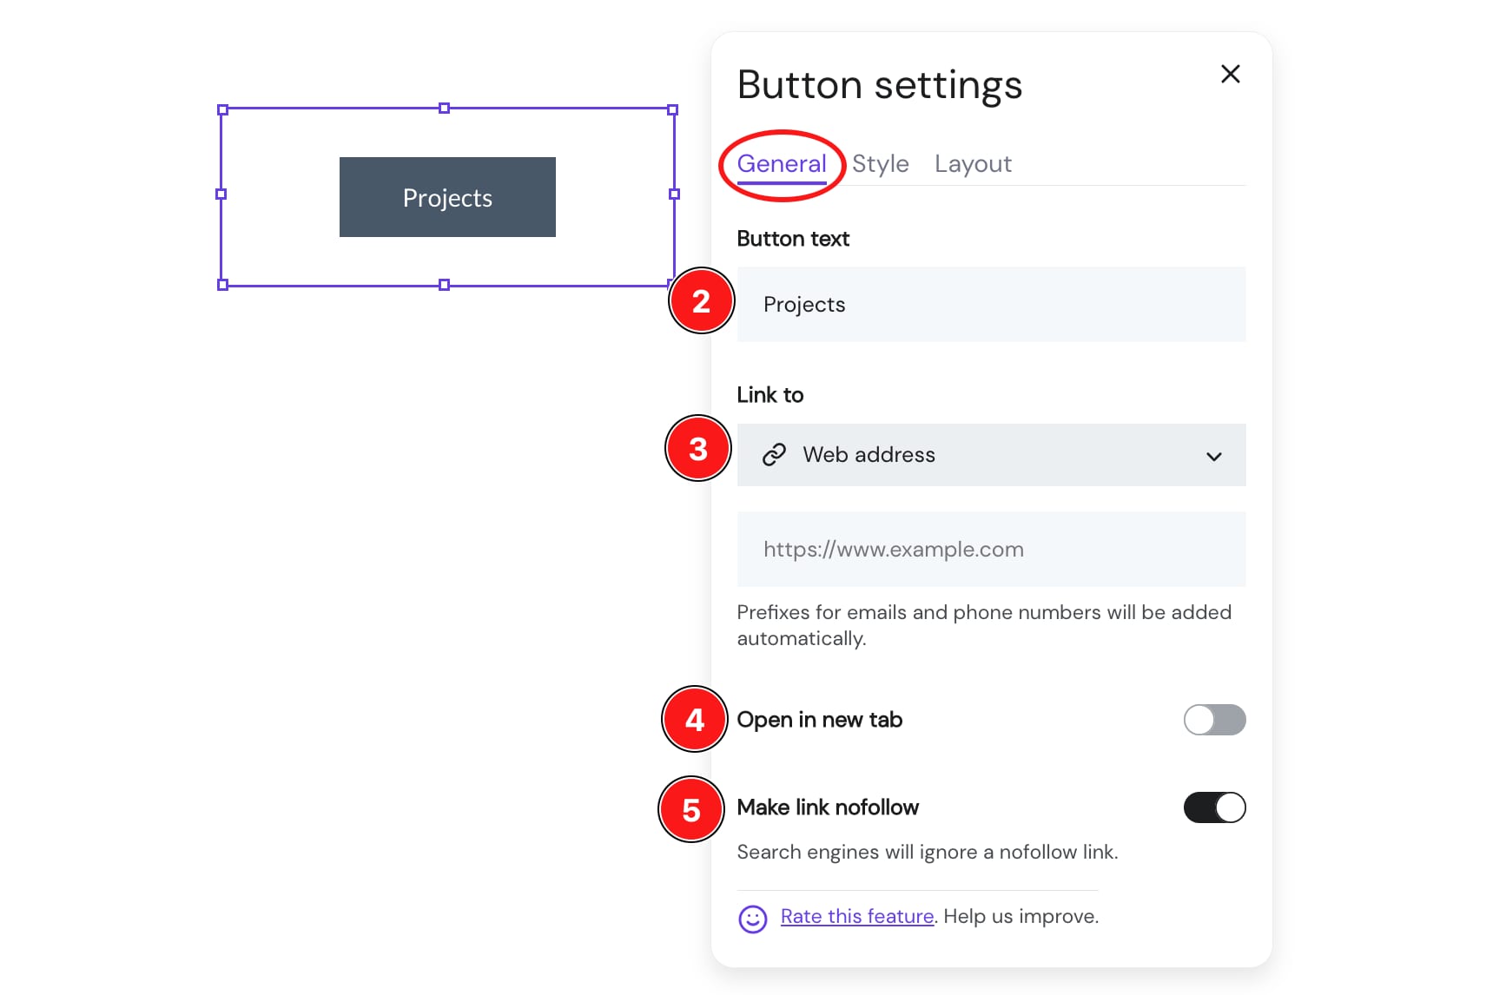Screen dimensions: 1506x995
Task: Expand the Web address selector chevron
Action: click(1214, 455)
